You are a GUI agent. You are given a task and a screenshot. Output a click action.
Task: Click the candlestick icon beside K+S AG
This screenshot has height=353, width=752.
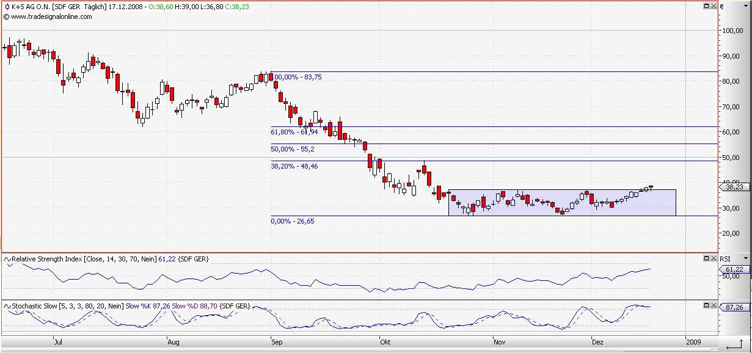pyautogui.click(x=6, y=6)
